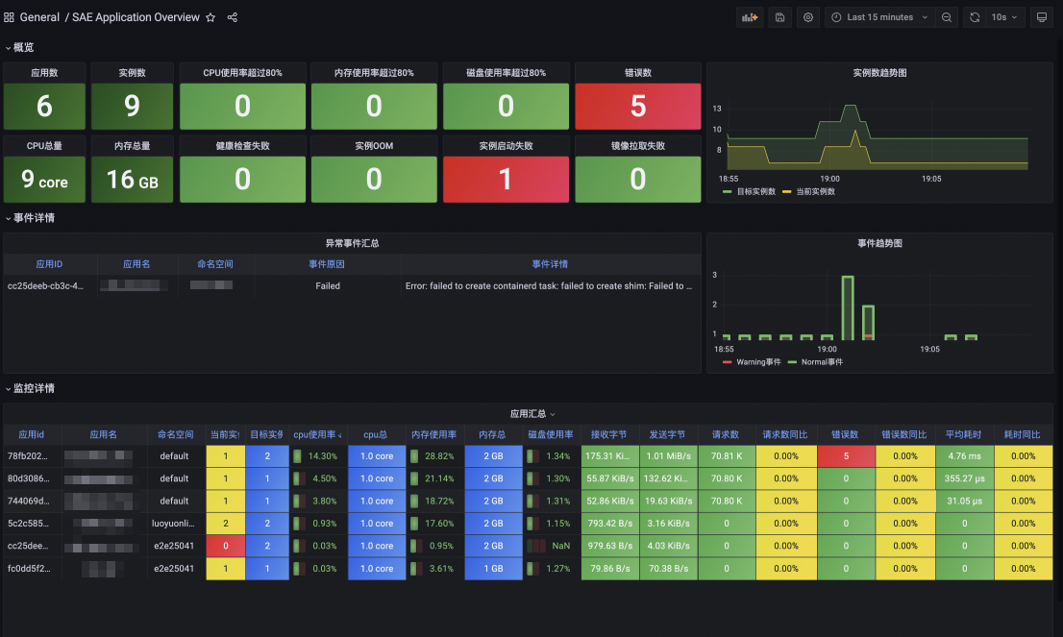
Task: Click the Failed event reason cell
Action: (x=328, y=286)
